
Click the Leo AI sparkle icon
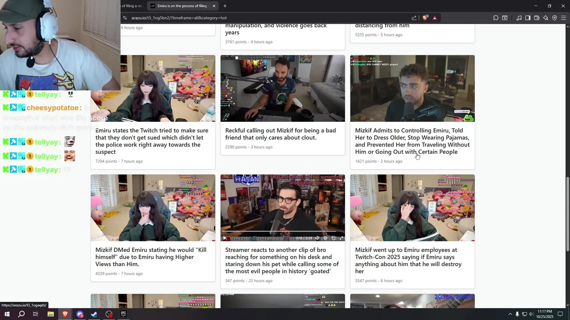pyautogui.click(x=546, y=18)
